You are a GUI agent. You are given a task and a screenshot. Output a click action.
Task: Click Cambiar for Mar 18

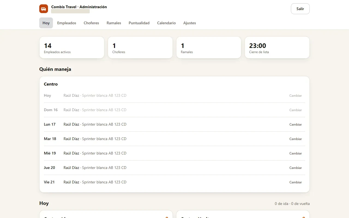coord(296,139)
